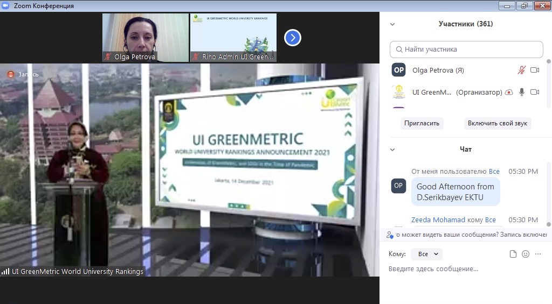Click muted mic icon on Olga Petrova thumbnail
The height and width of the screenshot is (304, 552).
[108, 56]
